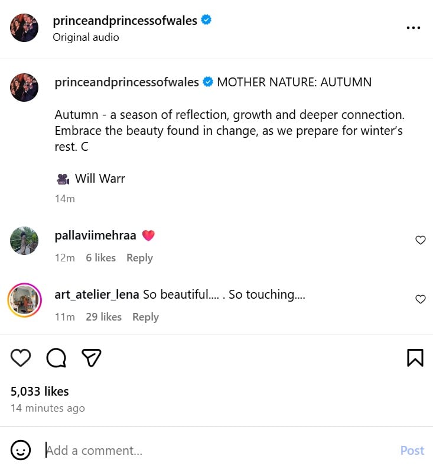The height and width of the screenshot is (469, 433).
Task: Reply to art_atelier_lena's comment
Action: pos(145,317)
